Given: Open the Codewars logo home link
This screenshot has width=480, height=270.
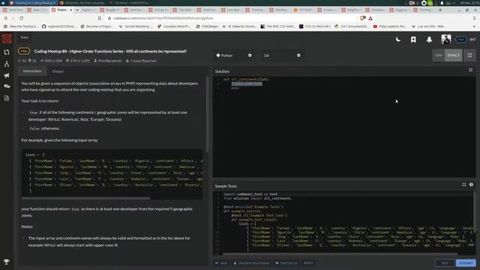Looking at the screenshot, I should pyautogui.click(x=7, y=38).
